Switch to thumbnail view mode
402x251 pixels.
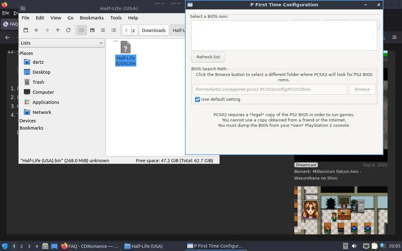(92, 30)
